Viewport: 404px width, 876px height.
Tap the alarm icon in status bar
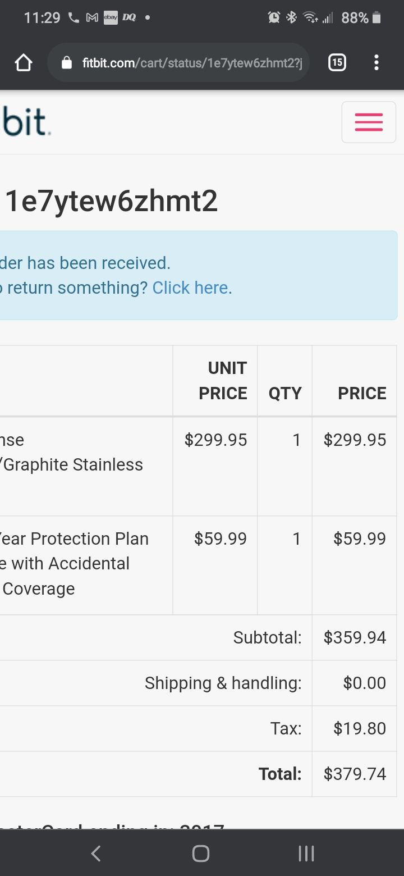click(274, 18)
